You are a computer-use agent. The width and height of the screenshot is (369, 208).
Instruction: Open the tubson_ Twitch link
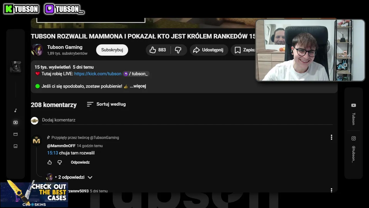click(x=136, y=74)
